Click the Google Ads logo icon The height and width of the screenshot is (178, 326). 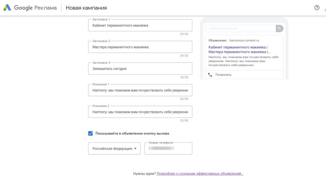click(x=7, y=8)
